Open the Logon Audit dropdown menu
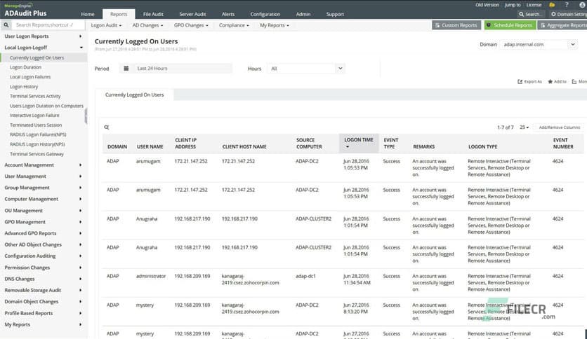The height and width of the screenshot is (339, 587). pos(106,25)
